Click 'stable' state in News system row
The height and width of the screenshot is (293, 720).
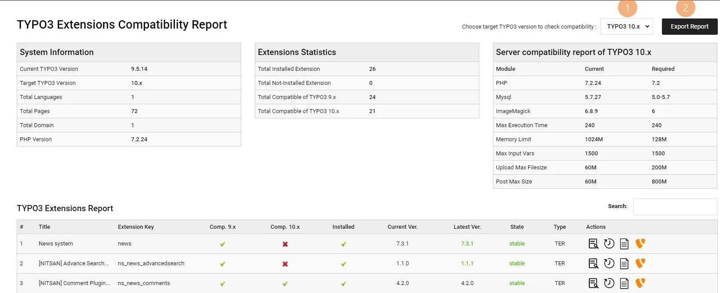click(517, 244)
